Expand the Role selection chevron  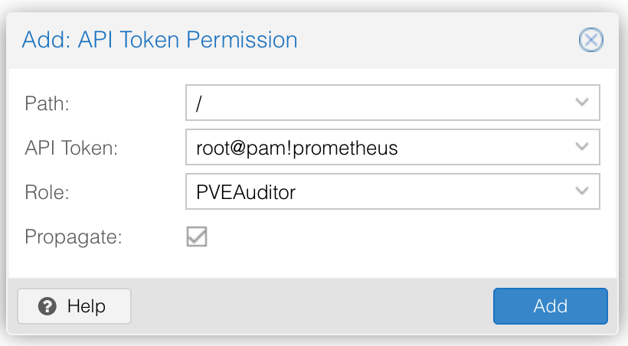[x=581, y=191]
